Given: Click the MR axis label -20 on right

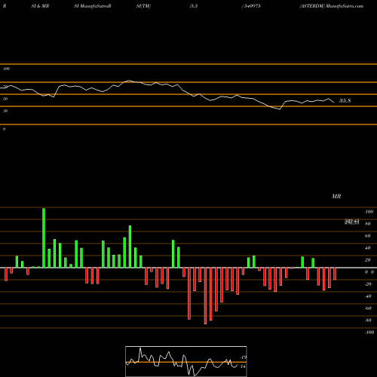Looking at the screenshot, I should point(368,284).
